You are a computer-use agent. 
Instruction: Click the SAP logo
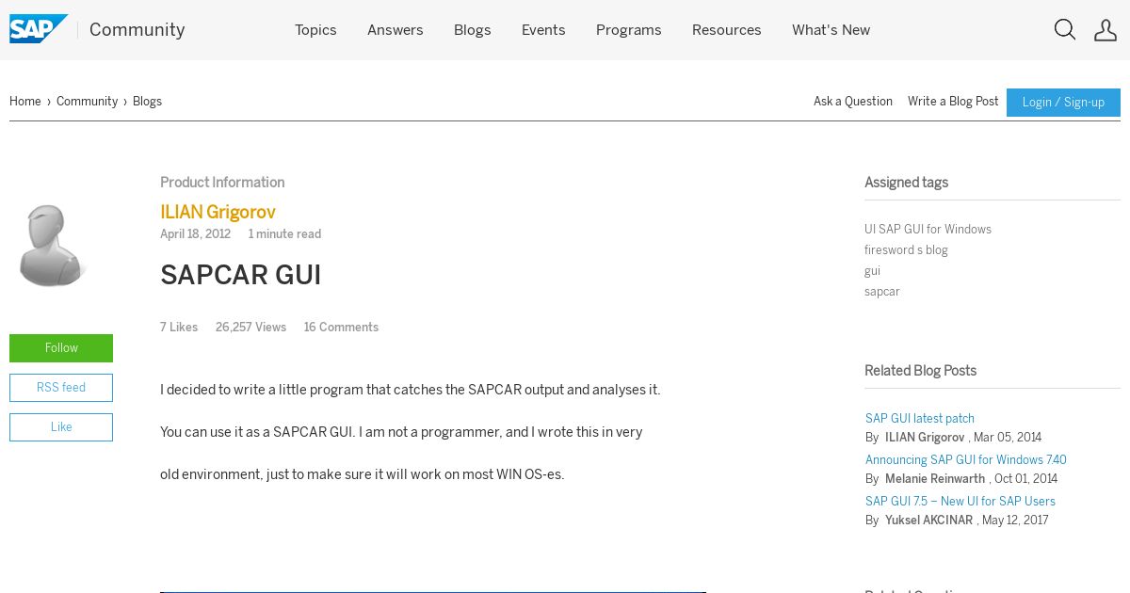click(x=39, y=29)
